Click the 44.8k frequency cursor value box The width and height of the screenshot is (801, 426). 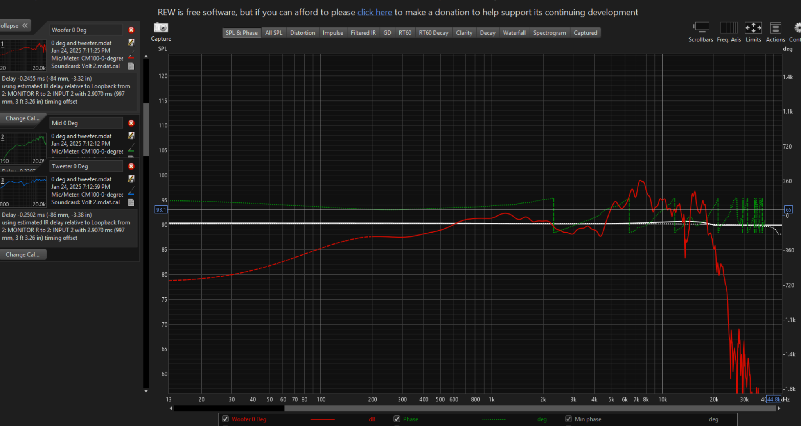tap(773, 399)
